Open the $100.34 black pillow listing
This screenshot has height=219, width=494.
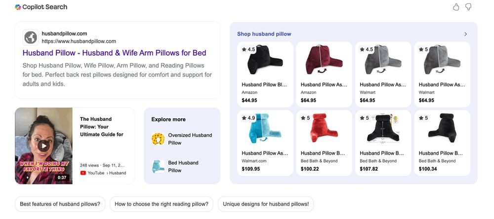(441, 143)
